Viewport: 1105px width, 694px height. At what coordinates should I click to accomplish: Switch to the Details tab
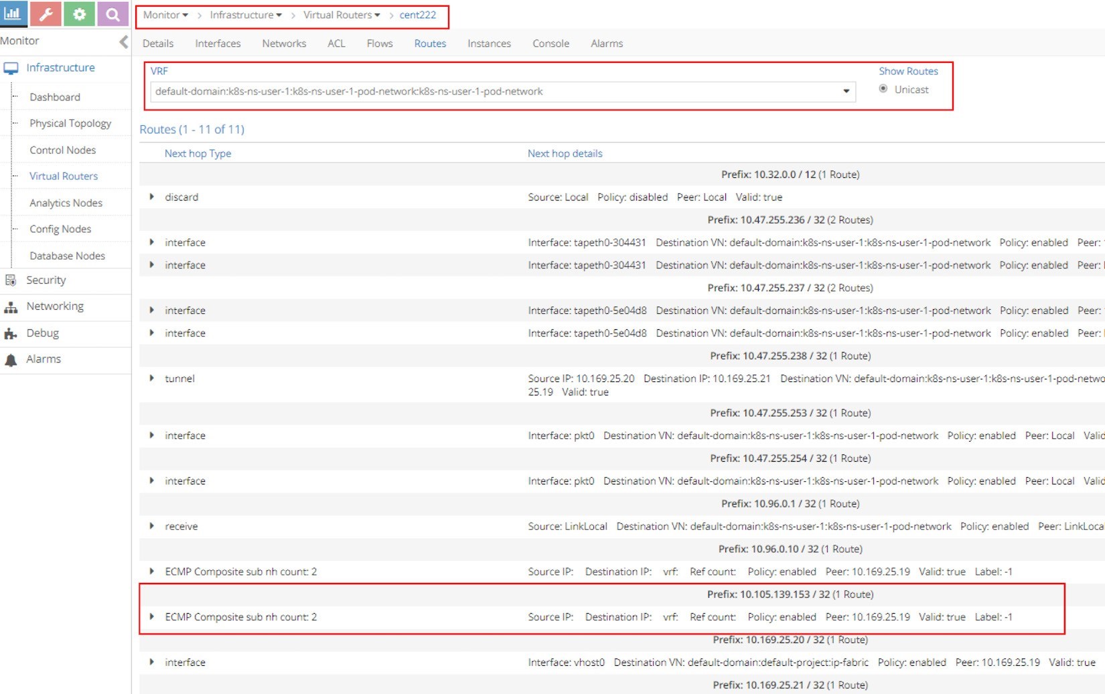[x=158, y=44]
